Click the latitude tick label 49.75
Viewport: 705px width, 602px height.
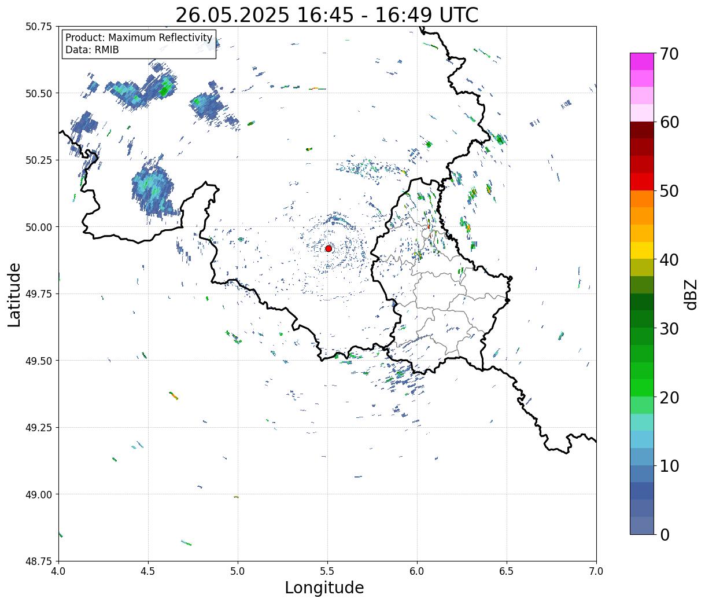click(39, 294)
